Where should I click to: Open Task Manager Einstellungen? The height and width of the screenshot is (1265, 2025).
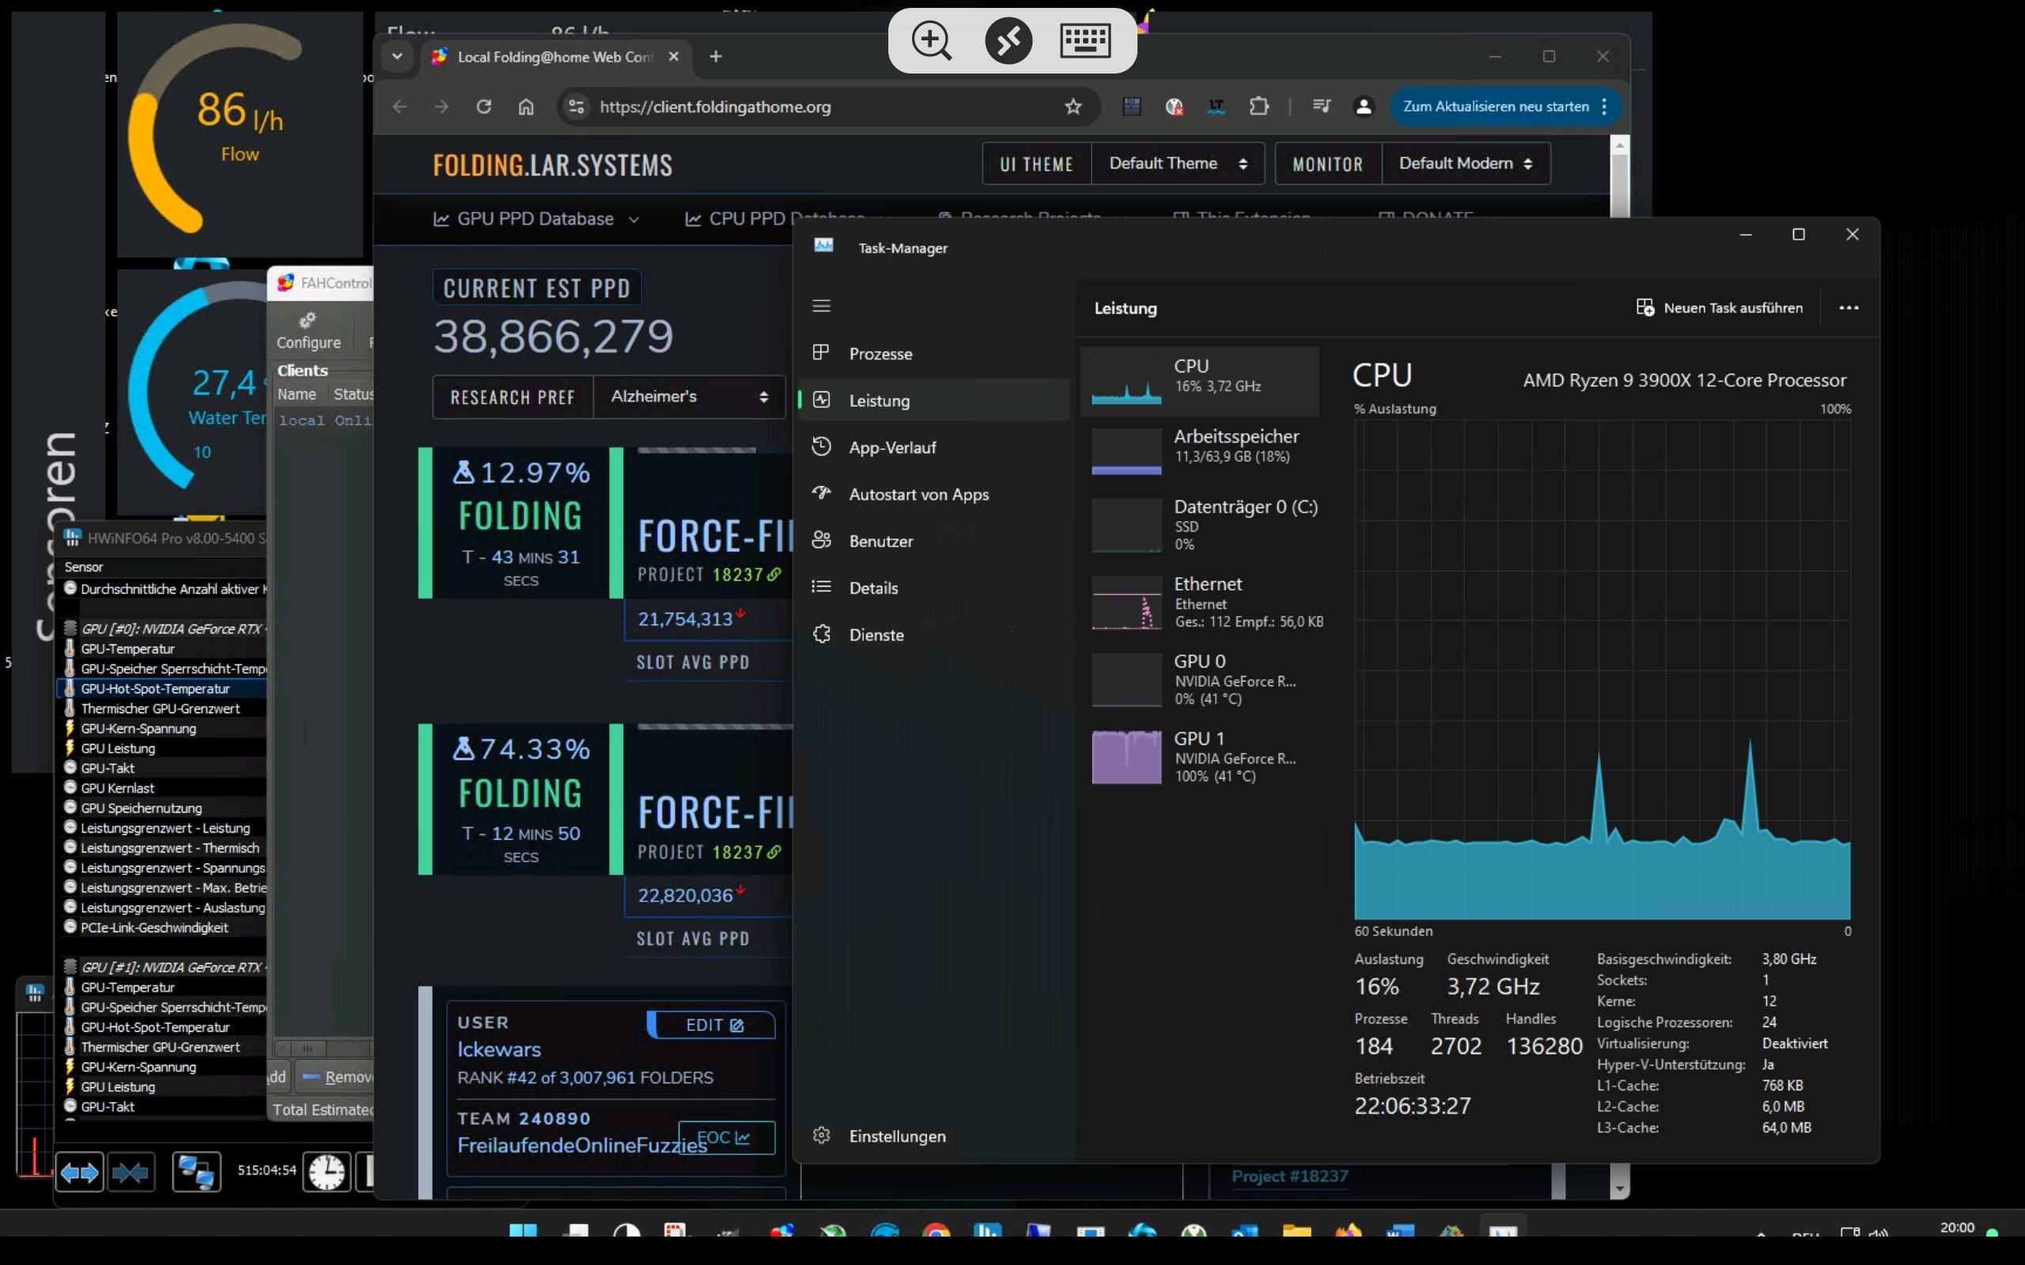(x=933, y=1135)
